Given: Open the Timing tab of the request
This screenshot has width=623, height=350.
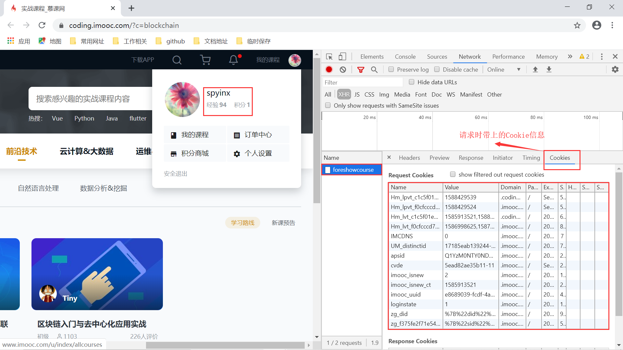Looking at the screenshot, I should click(531, 157).
